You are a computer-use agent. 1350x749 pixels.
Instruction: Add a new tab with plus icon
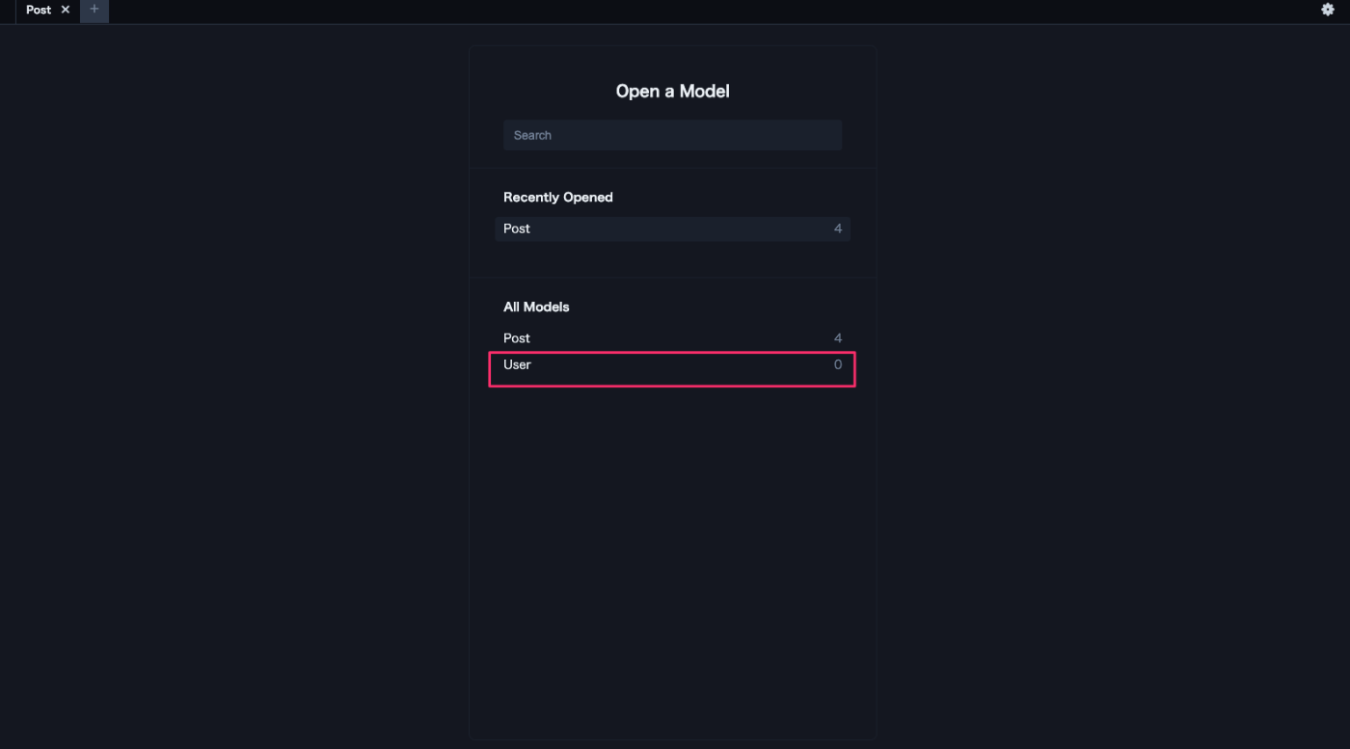coord(94,10)
